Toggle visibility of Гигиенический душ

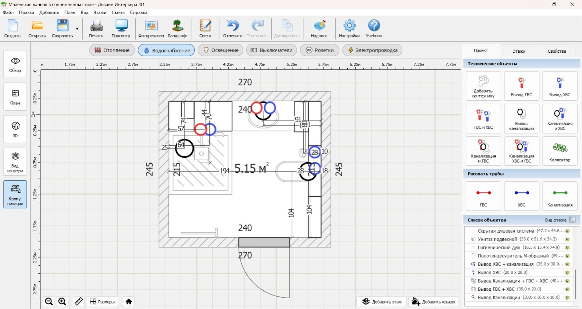567,248
